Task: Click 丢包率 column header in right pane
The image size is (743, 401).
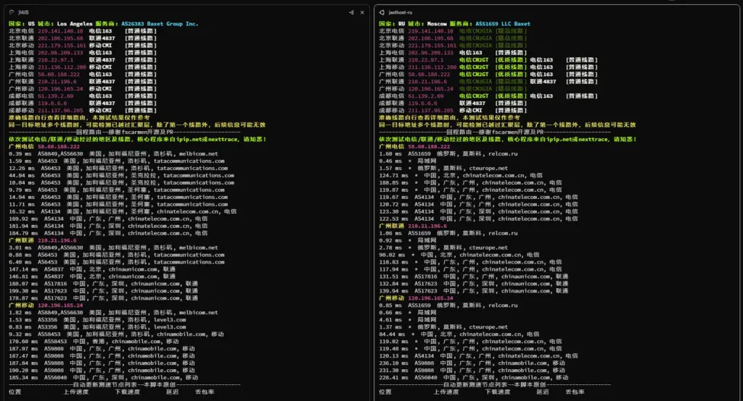Action: click(x=575, y=392)
